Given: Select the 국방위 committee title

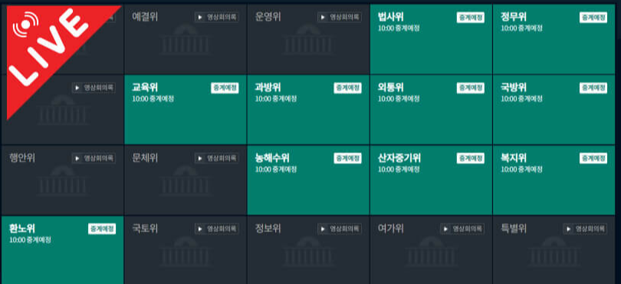Looking at the screenshot, I should [513, 87].
